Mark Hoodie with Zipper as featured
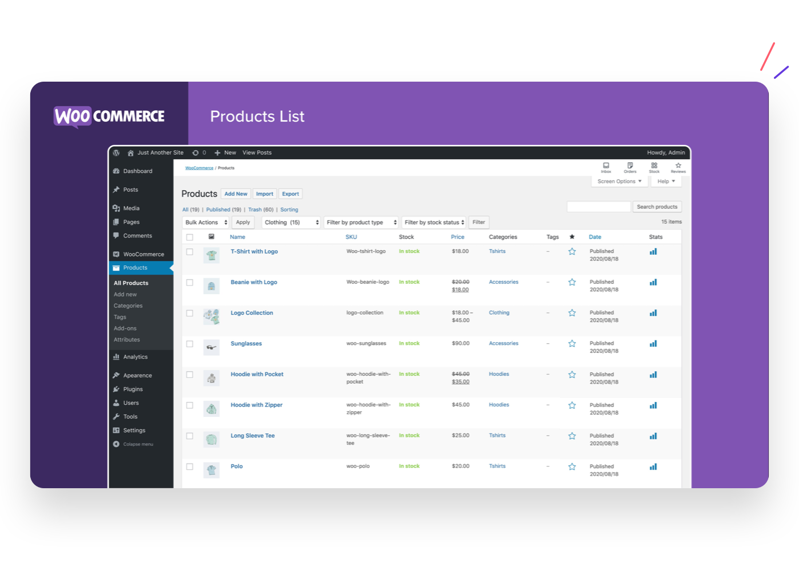 pos(572,406)
